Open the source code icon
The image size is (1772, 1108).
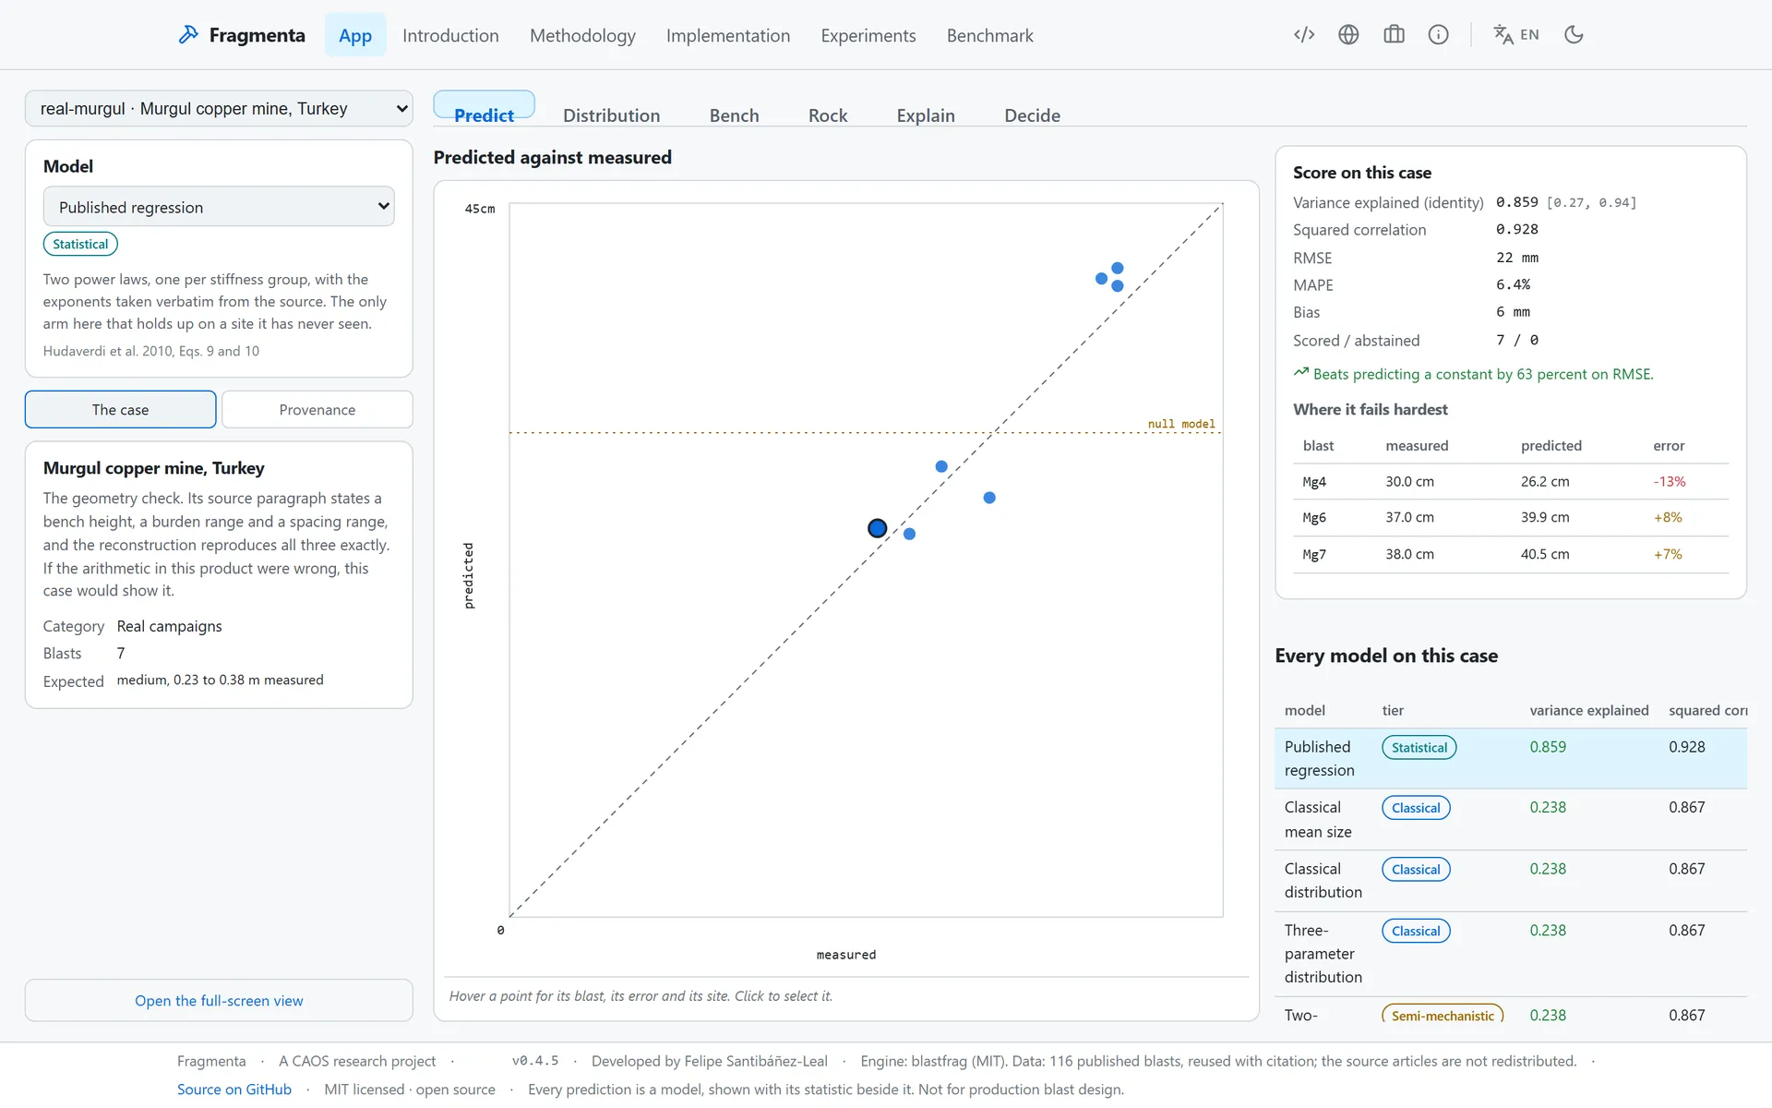(x=1304, y=35)
